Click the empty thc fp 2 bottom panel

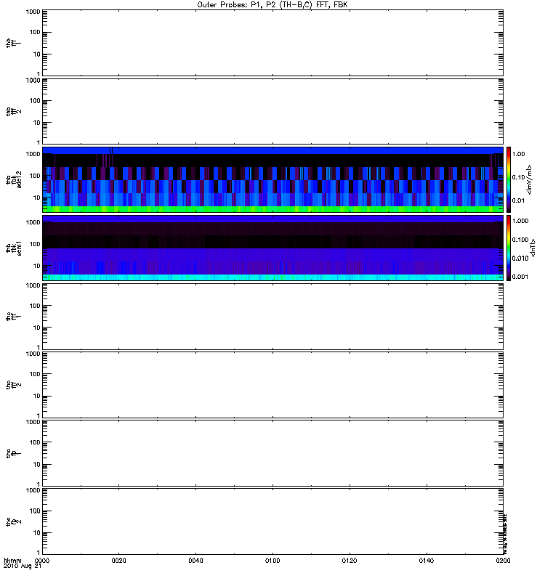(x=272, y=521)
